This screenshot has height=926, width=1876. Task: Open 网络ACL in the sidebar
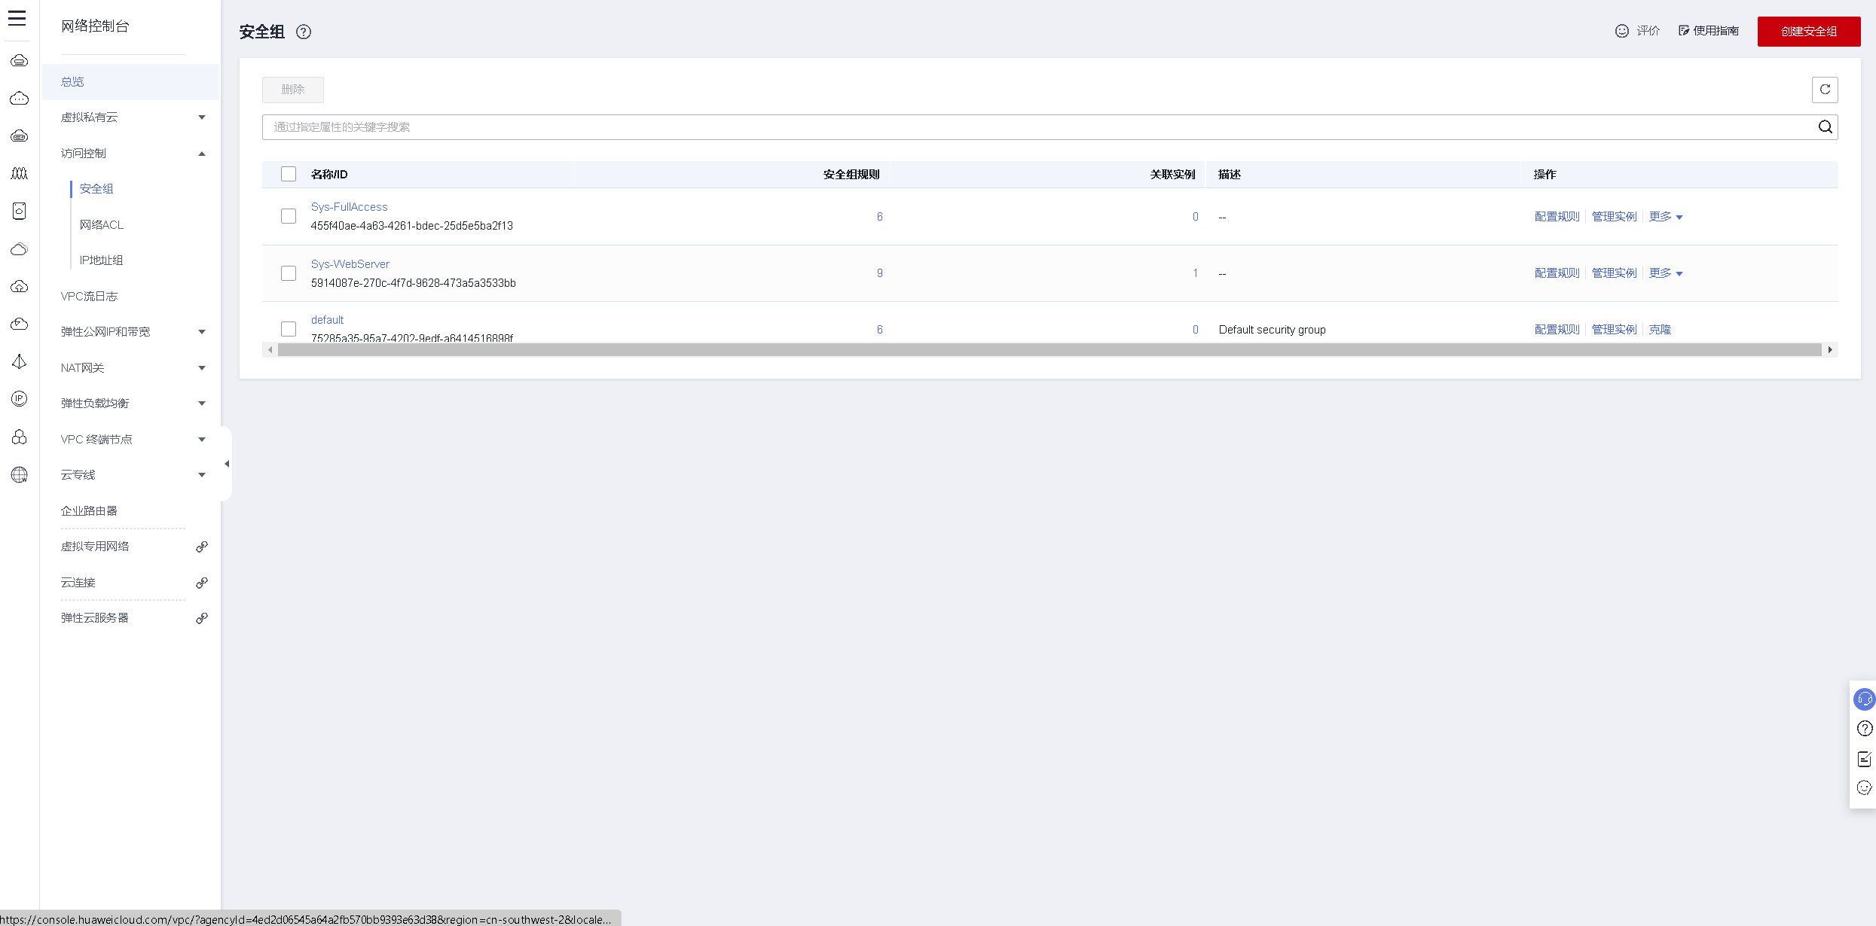pyautogui.click(x=102, y=224)
